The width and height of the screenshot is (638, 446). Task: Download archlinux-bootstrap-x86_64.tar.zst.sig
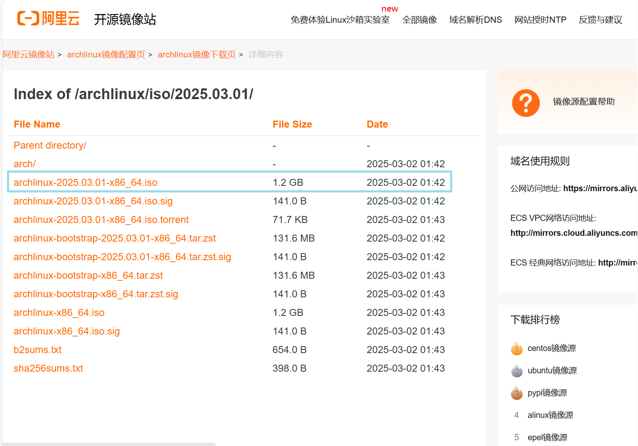point(96,294)
